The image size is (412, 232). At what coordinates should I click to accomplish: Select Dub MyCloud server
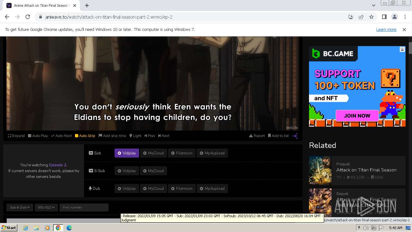(x=154, y=188)
